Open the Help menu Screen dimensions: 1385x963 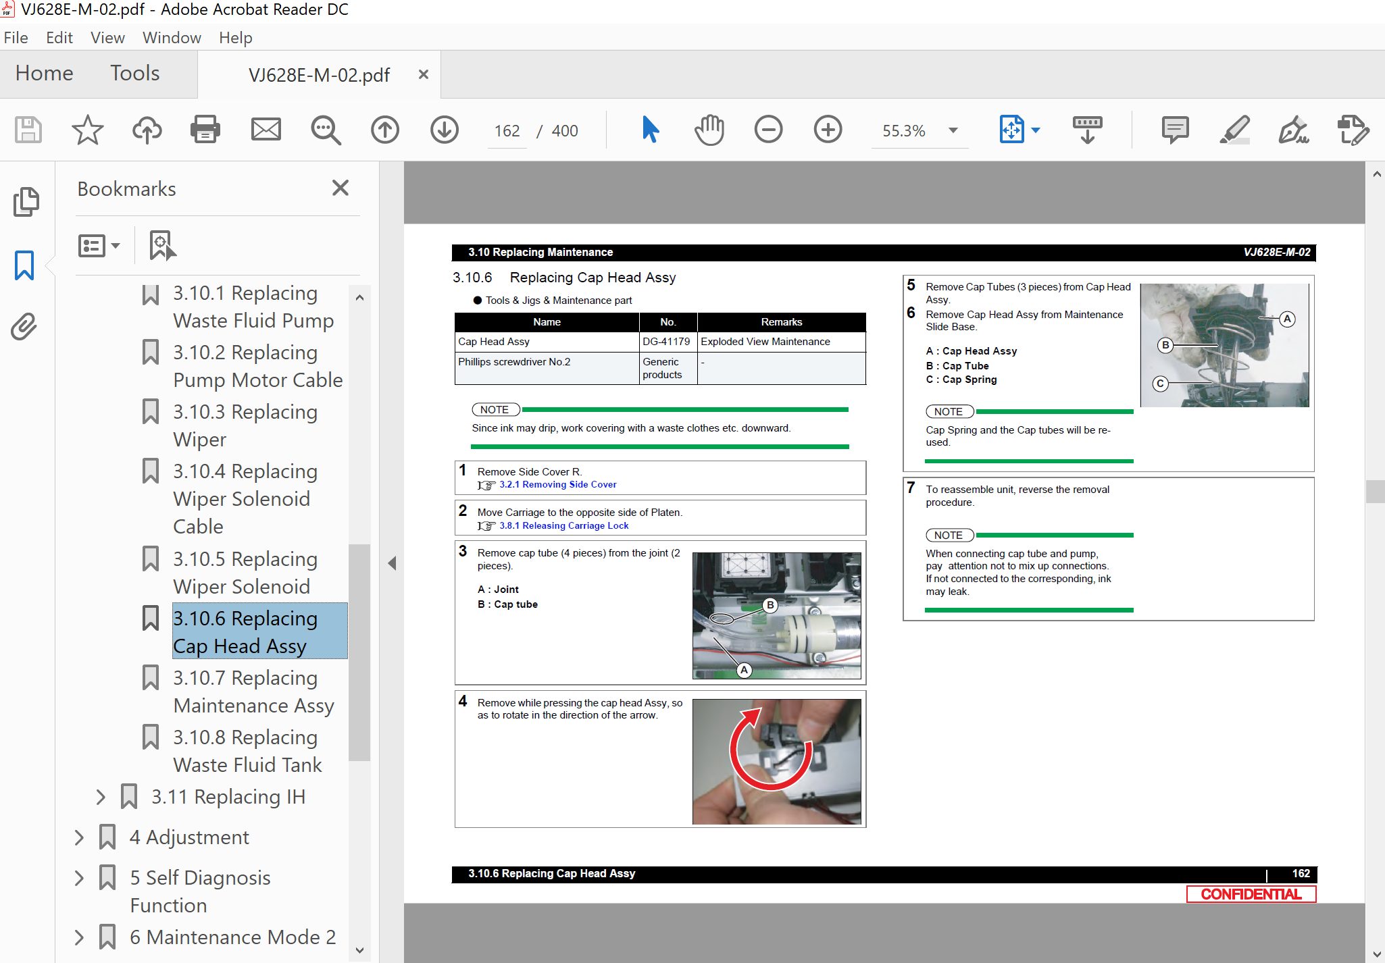pos(235,38)
